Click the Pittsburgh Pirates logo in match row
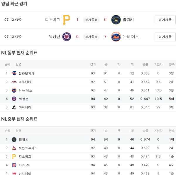176x177 pixels. pyautogui.click(x=67, y=20)
